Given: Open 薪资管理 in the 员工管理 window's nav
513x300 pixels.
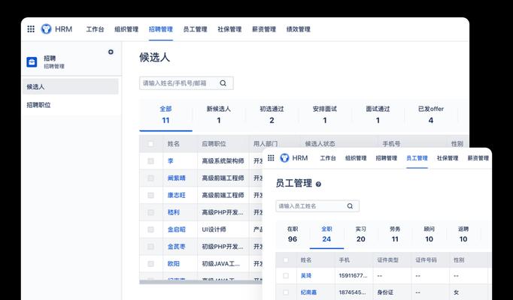Looking at the screenshot, I should [x=478, y=158].
